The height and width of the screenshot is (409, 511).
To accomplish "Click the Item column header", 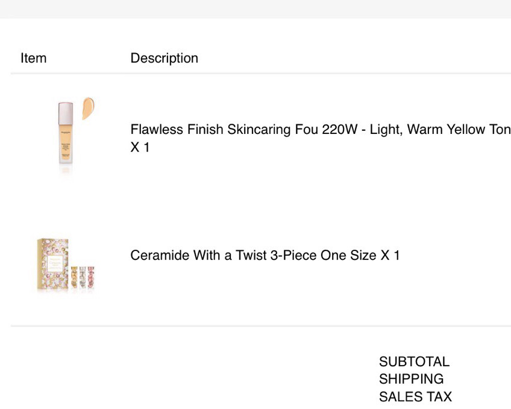I will tap(34, 58).
